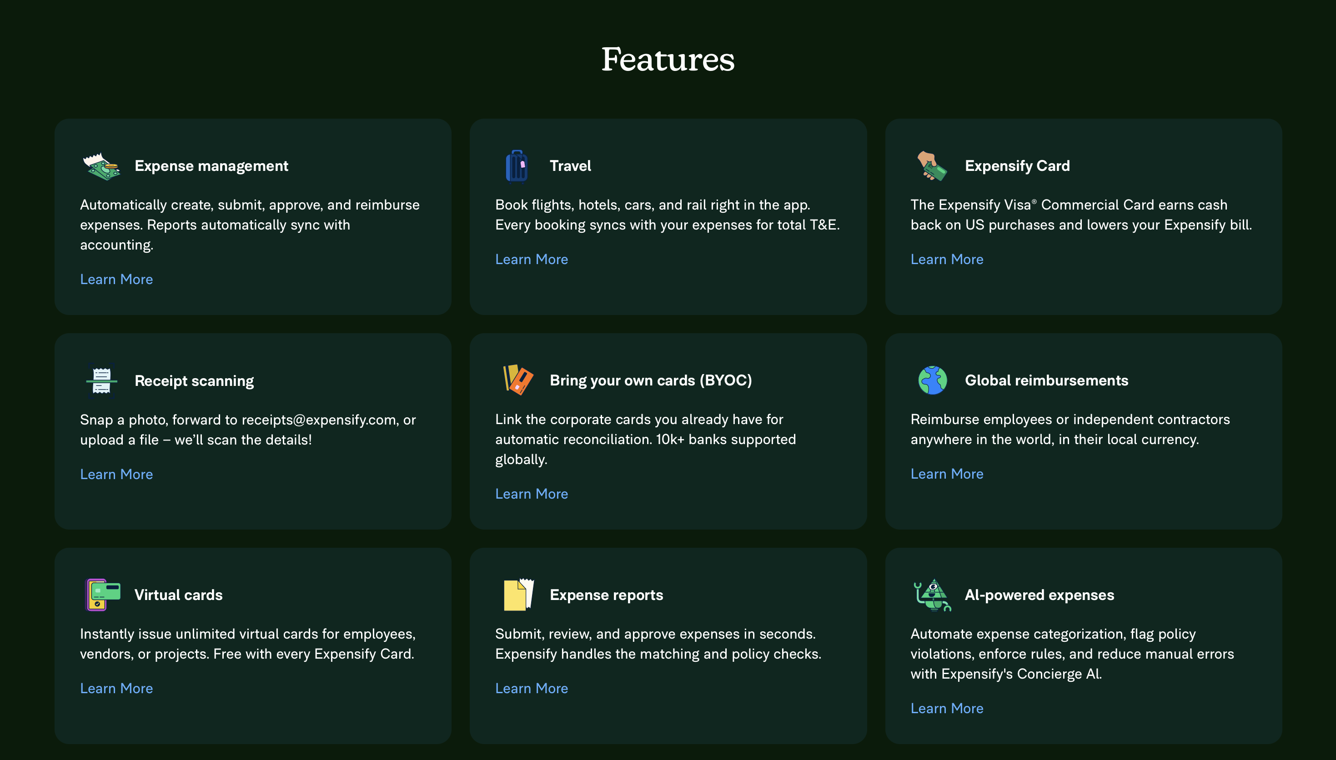Viewport: 1336px width, 760px height.
Task: Open Learn More under Expense reports
Action: (x=532, y=689)
